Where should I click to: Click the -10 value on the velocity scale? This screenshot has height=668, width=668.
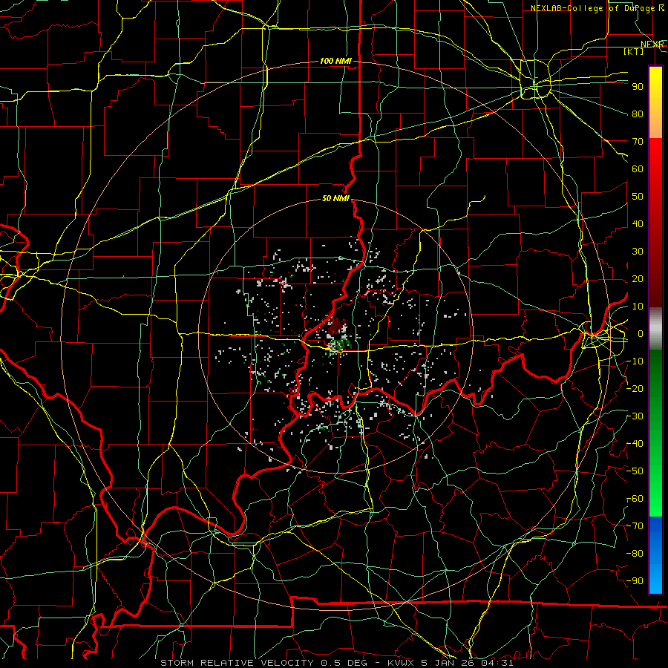pyautogui.click(x=635, y=361)
